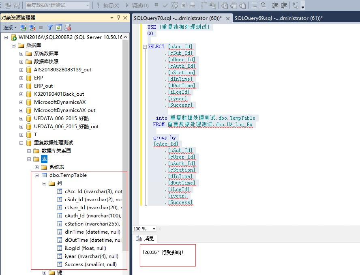Screen dimensions: 360x275
Task: Close the SQLQuery70.sql tab
Action: click(228, 18)
